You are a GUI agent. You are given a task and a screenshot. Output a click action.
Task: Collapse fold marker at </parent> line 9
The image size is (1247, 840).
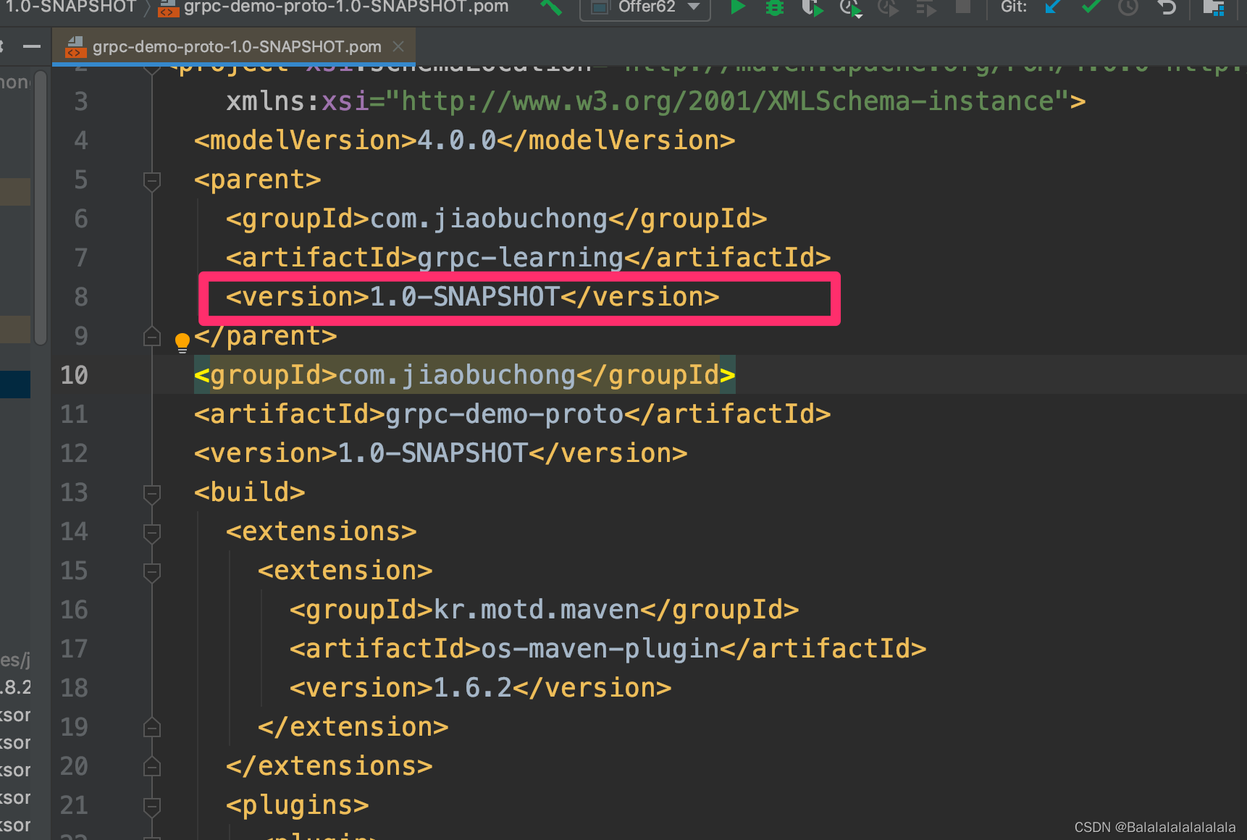(x=152, y=337)
